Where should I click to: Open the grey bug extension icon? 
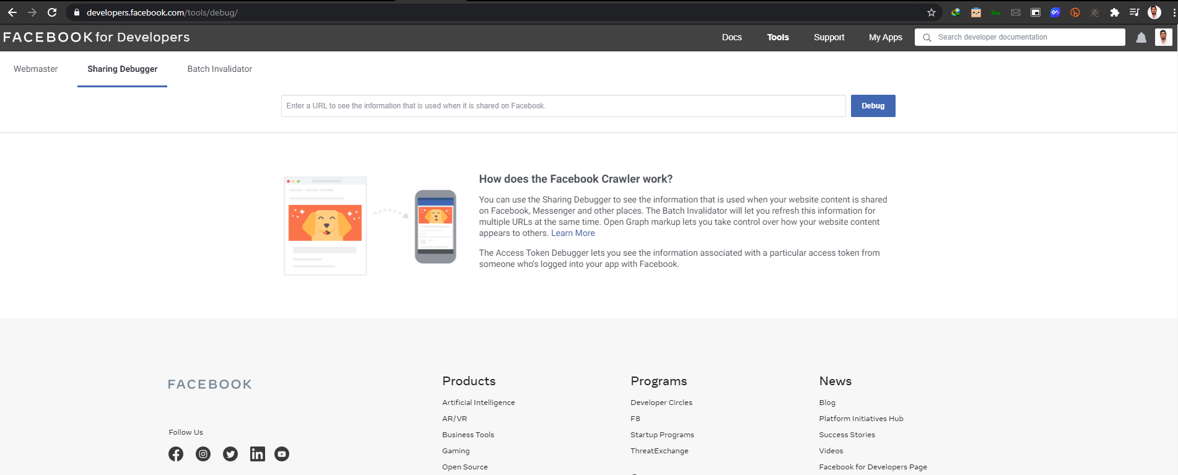click(1095, 12)
